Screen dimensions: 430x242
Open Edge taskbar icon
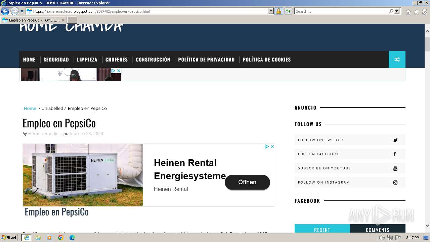[72, 238]
